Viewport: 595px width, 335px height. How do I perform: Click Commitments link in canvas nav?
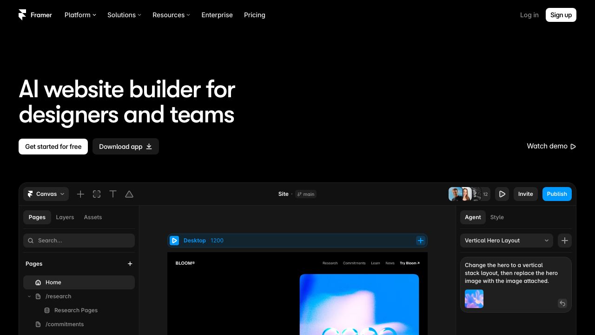click(354, 263)
